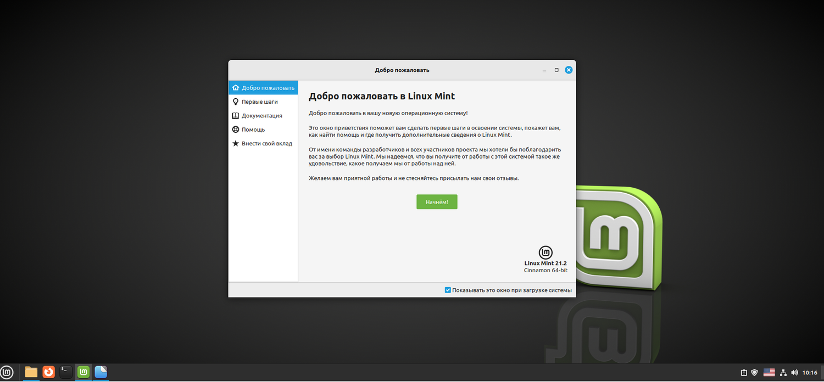Open the system reports tray icon

click(744, 372)
